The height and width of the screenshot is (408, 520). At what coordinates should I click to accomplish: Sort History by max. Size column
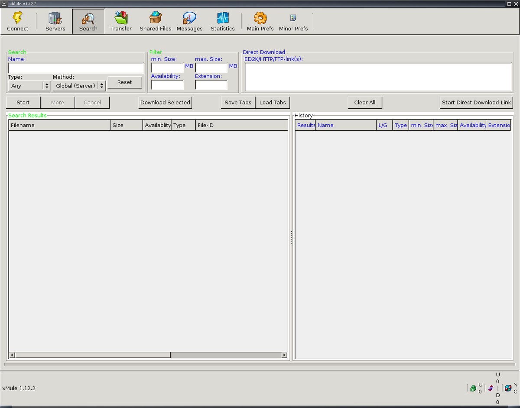pyautogui.click(x=445, y=125)
